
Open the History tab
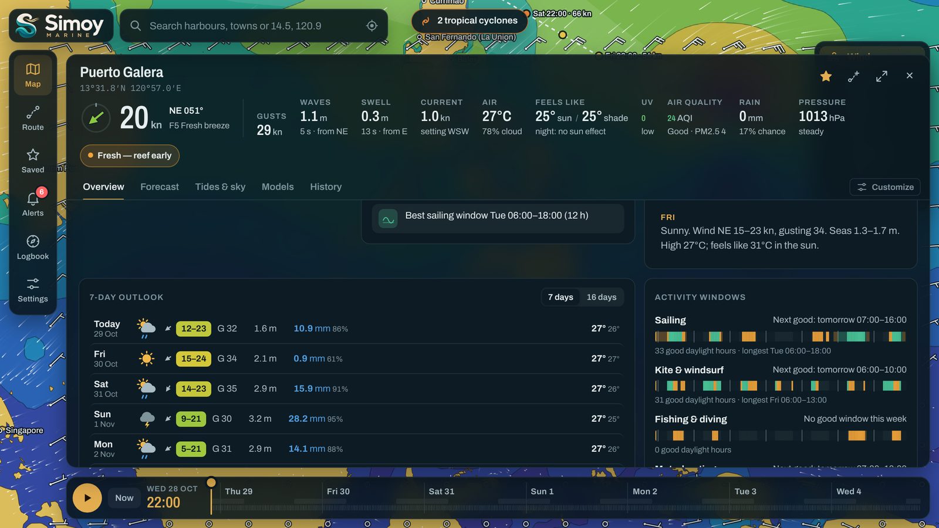tap(326, 187)
